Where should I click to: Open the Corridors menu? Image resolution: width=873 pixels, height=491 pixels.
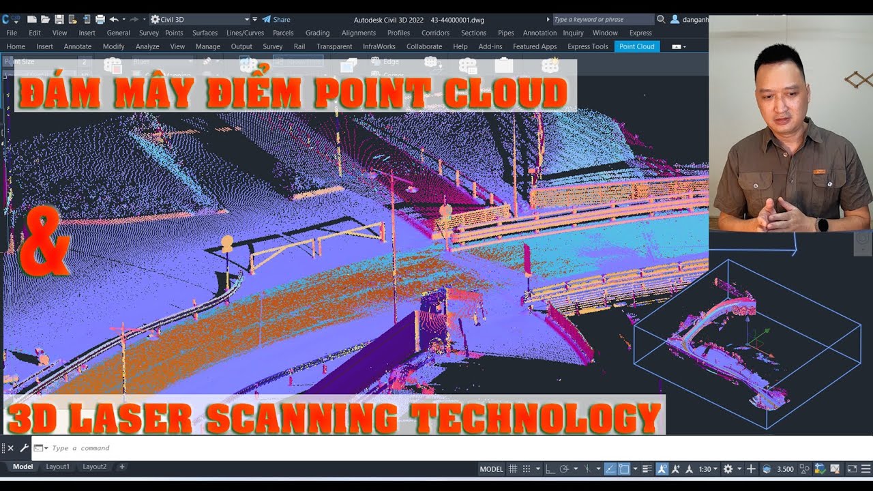(x=435, y=33)
